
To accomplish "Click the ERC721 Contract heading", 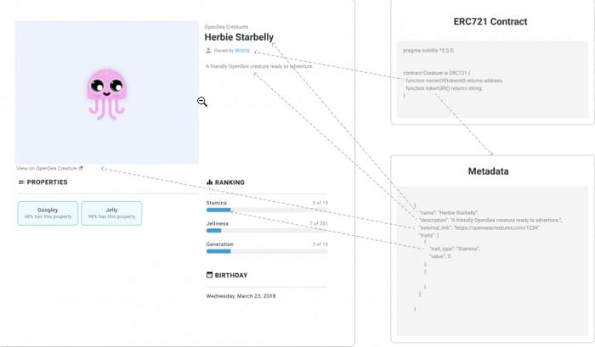I will click(x=490, y=21).
